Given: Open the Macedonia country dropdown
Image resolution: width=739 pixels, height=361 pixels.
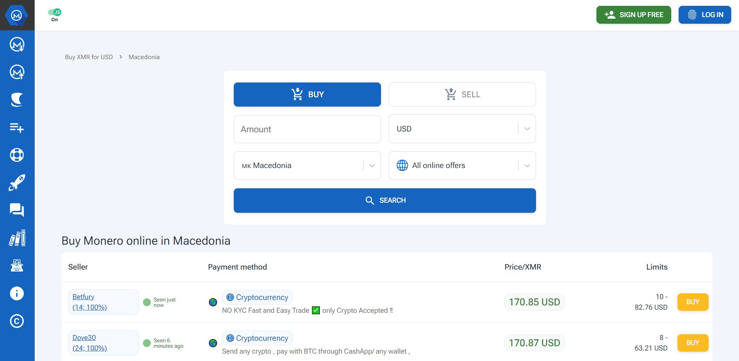Looking at the screenshot, I should coord(307,166).
